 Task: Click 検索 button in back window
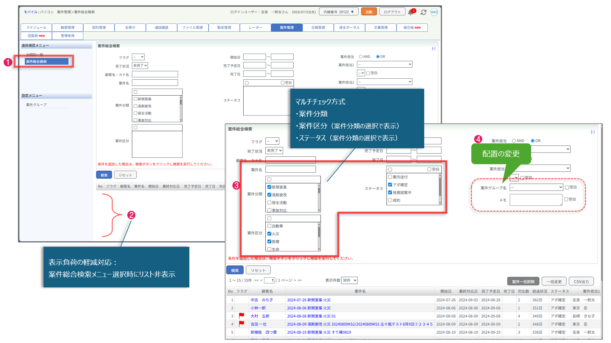point(104,175)
